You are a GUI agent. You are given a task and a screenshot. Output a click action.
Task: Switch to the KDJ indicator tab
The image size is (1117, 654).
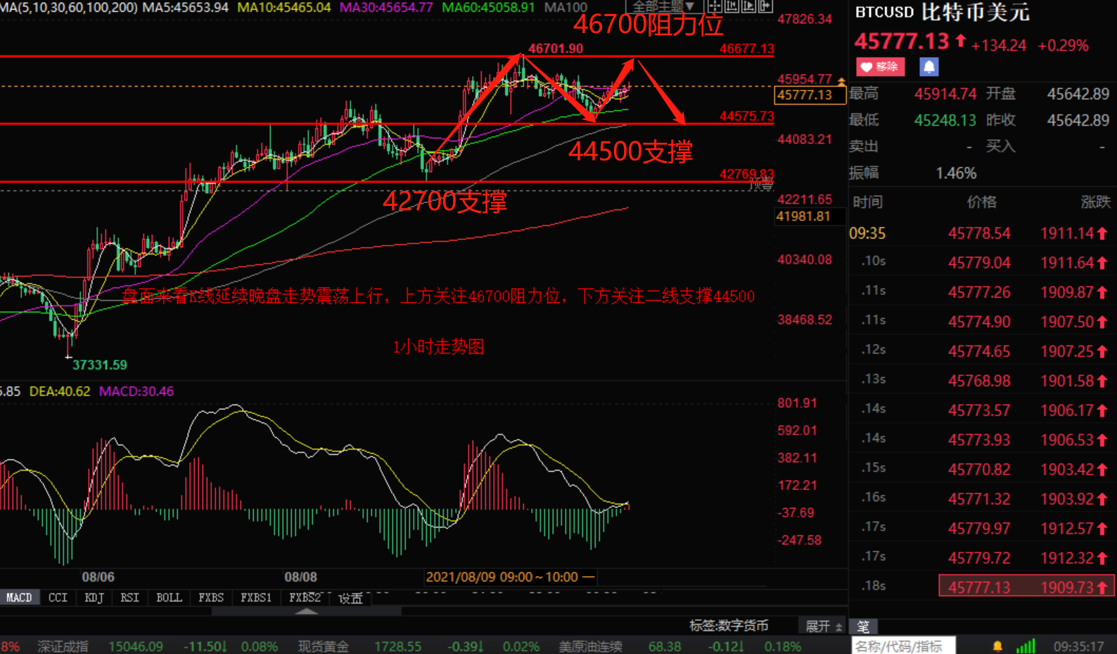94,597
